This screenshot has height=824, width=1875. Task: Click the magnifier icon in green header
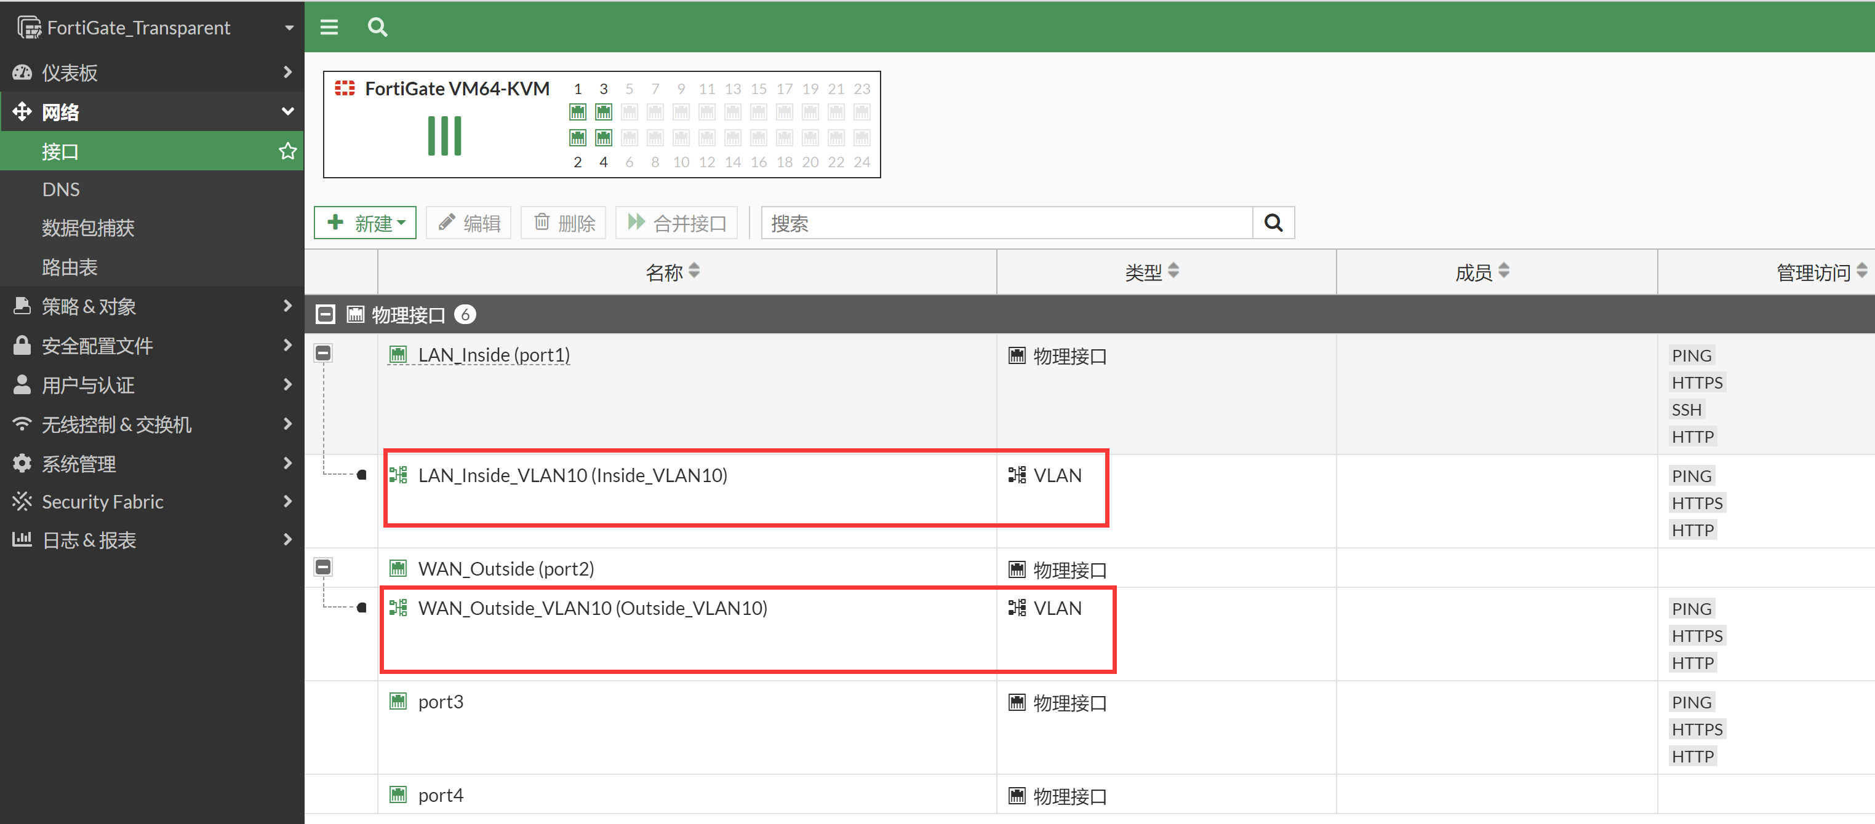click(377, 27)
